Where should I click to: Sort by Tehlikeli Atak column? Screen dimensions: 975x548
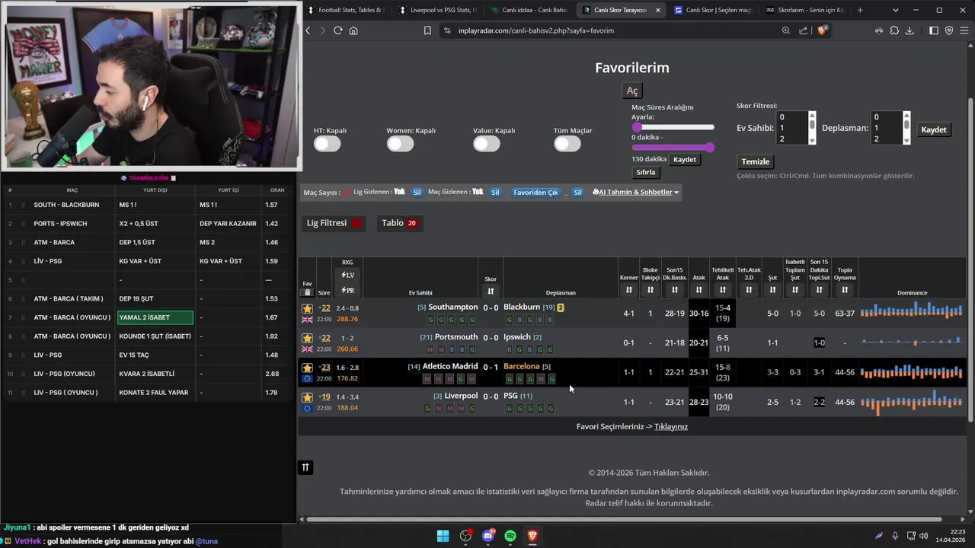point(722,290)
